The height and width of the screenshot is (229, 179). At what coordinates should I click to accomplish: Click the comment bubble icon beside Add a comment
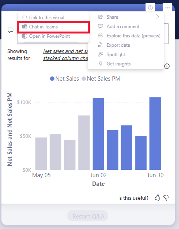point(100,26)
